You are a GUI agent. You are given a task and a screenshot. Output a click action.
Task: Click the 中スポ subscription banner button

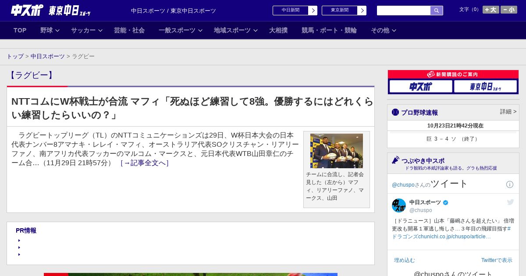coord(421,87)
